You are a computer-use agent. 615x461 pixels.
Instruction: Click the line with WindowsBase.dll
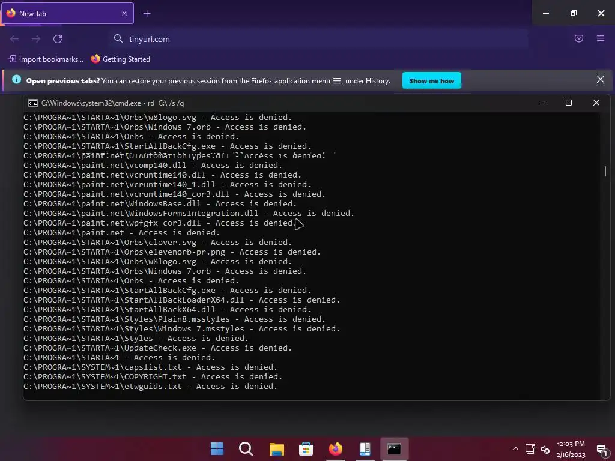click(x=160, y=204)
